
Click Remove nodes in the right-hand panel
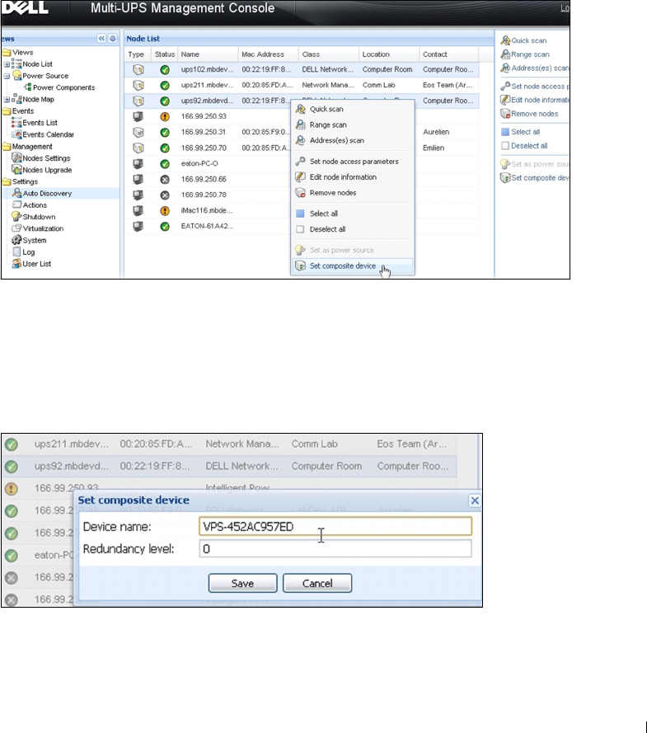pos(534,114)
